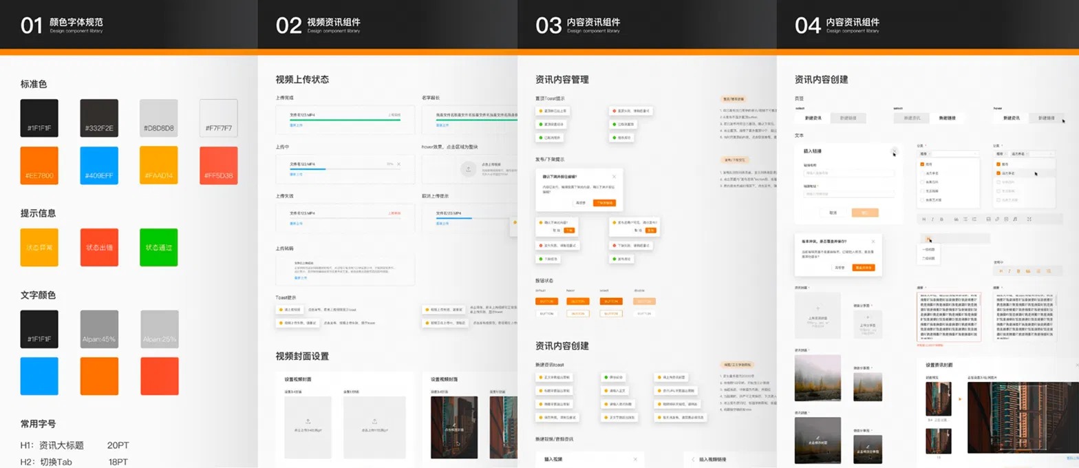The height and width of the screenshot is (468, 1079).
Task: Close the 版本冲突 dialog with its X icon
Action: pos(873,241)
